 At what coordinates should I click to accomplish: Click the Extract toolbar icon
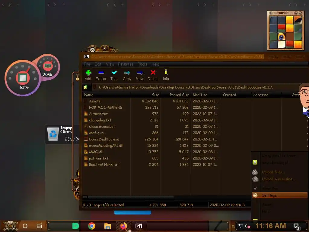101,75
